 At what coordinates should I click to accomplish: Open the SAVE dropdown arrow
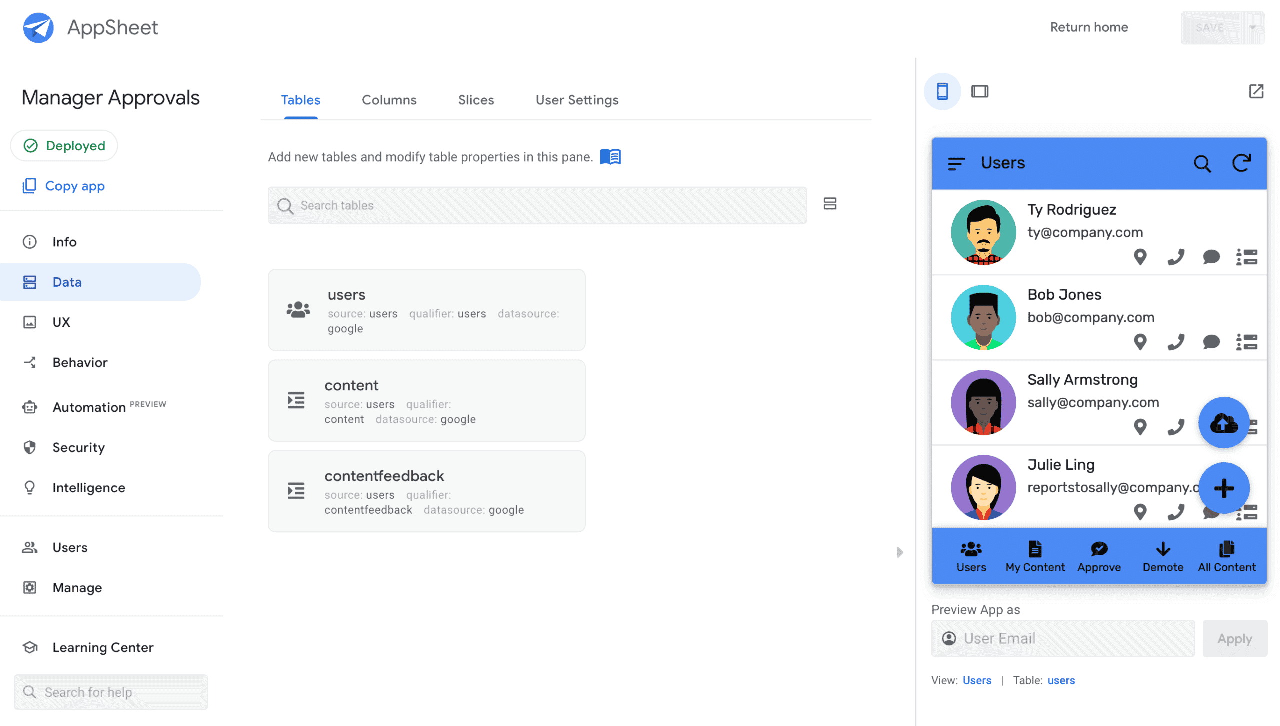coord(1253,27)
